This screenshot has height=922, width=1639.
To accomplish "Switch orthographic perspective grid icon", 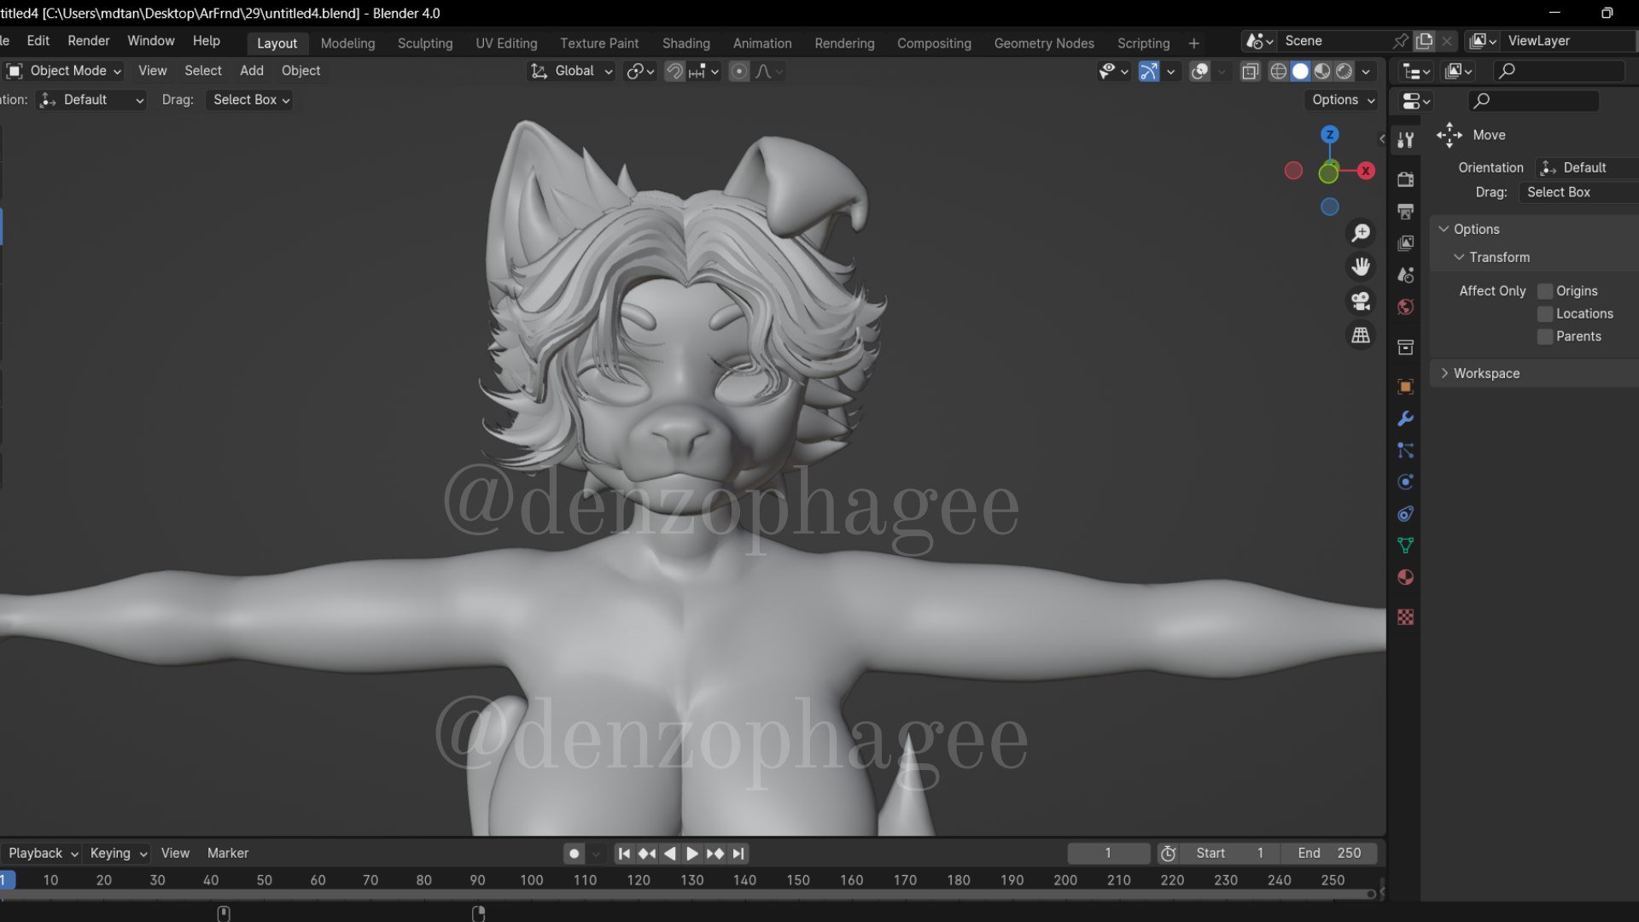I will point(1361,336).
